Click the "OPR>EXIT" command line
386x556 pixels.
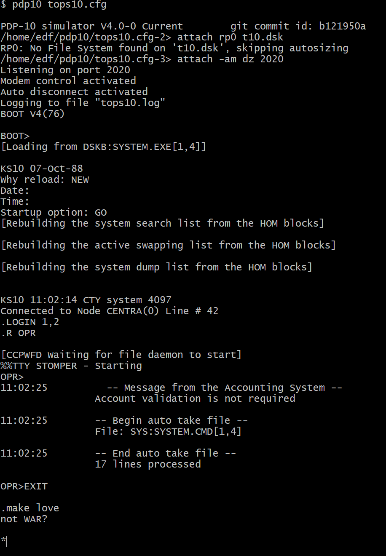24,486
